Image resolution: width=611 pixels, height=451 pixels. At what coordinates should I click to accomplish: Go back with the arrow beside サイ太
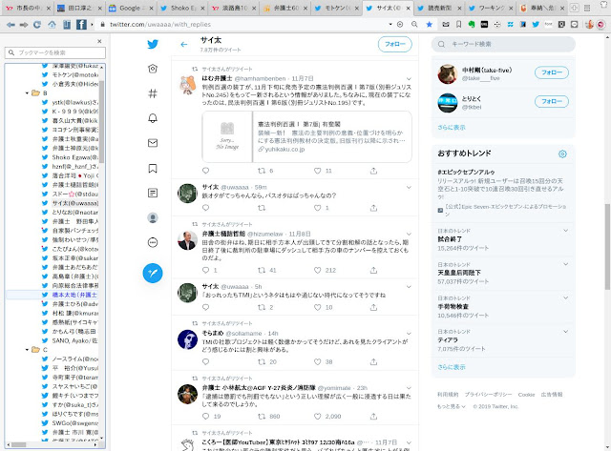[184, 45]
